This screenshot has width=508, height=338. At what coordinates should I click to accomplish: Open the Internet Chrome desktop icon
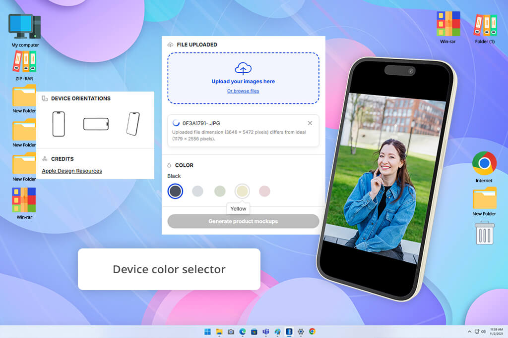(484, 167)
